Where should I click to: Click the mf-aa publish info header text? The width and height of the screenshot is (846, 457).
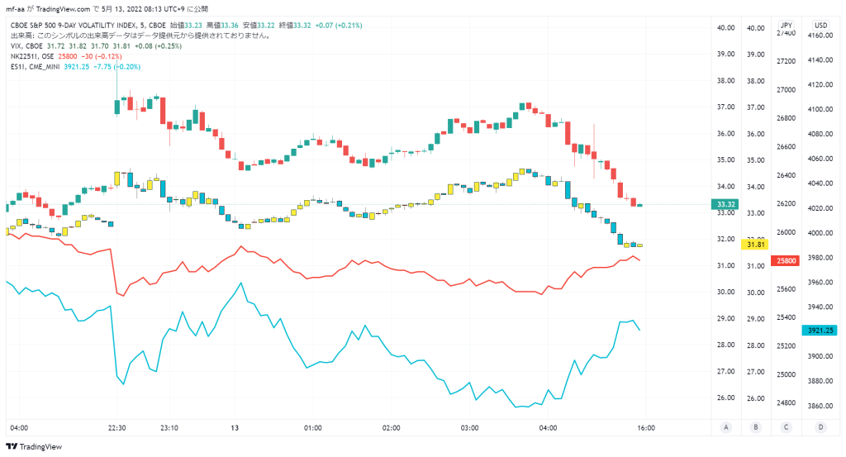(x=107, y=8)
